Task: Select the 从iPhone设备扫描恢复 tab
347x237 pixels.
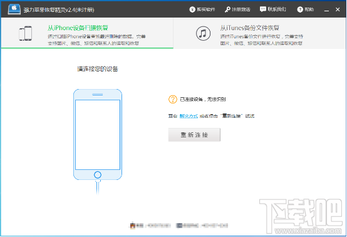Action: (x=87, y=33)
